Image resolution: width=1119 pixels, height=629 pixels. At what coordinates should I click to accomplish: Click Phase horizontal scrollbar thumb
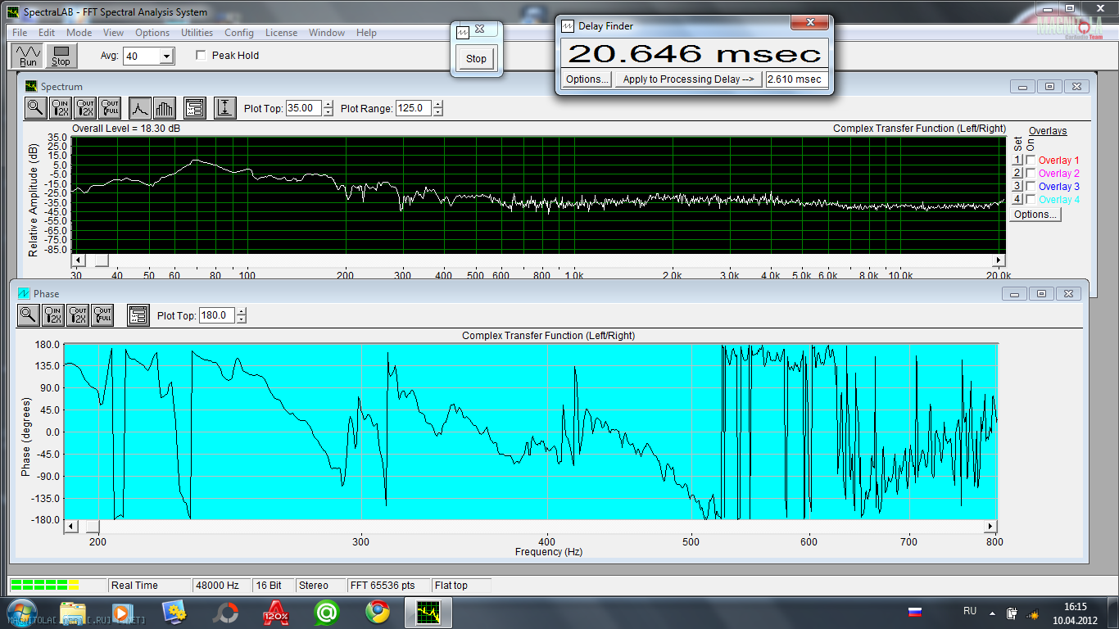coord(93,526)
